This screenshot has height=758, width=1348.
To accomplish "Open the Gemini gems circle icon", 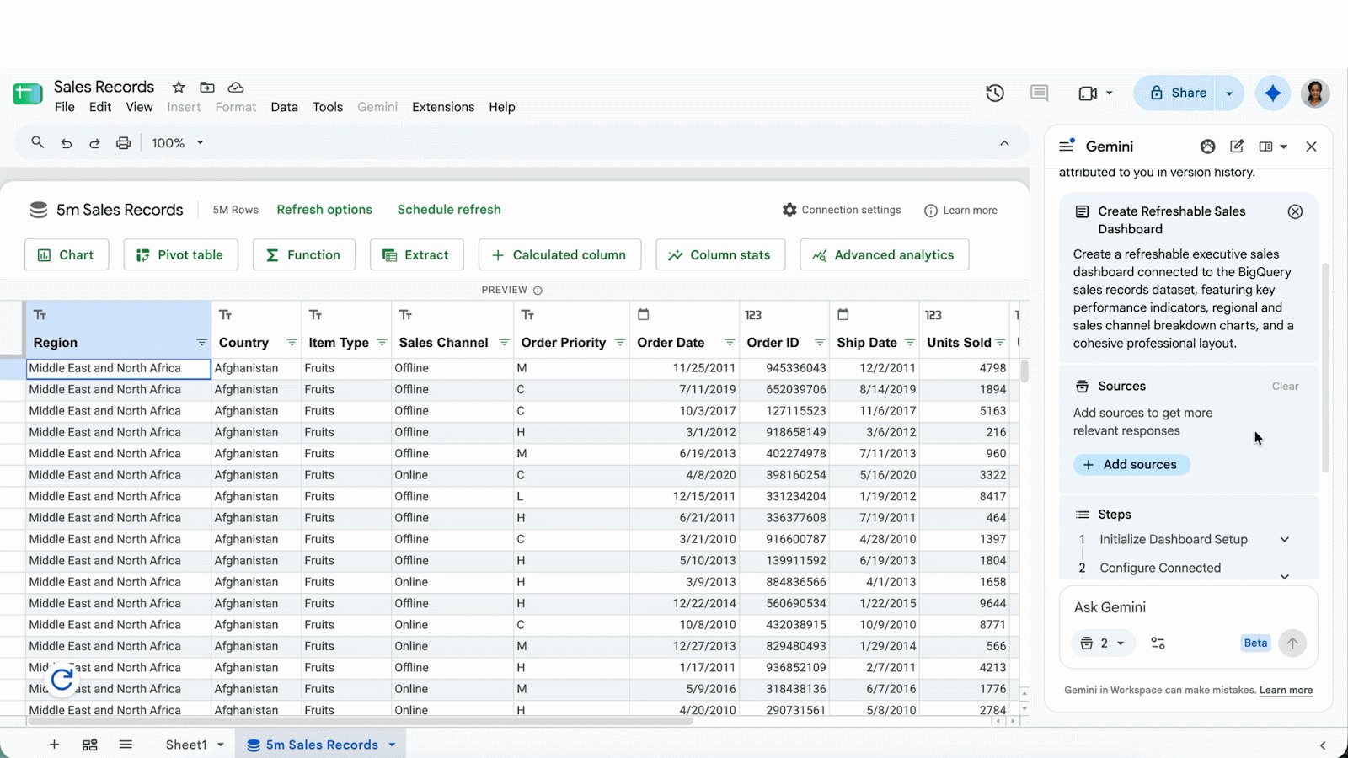I will (x=1208, y=147).
